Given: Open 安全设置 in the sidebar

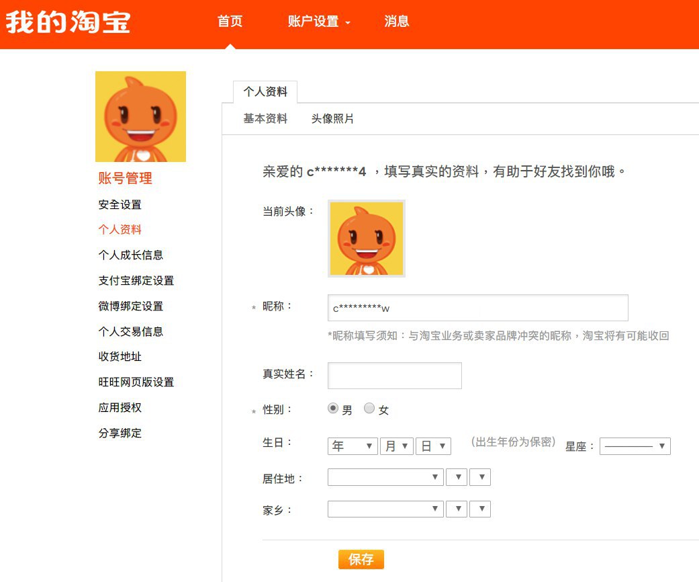Looking at the screenshot, I should (120, 205).
